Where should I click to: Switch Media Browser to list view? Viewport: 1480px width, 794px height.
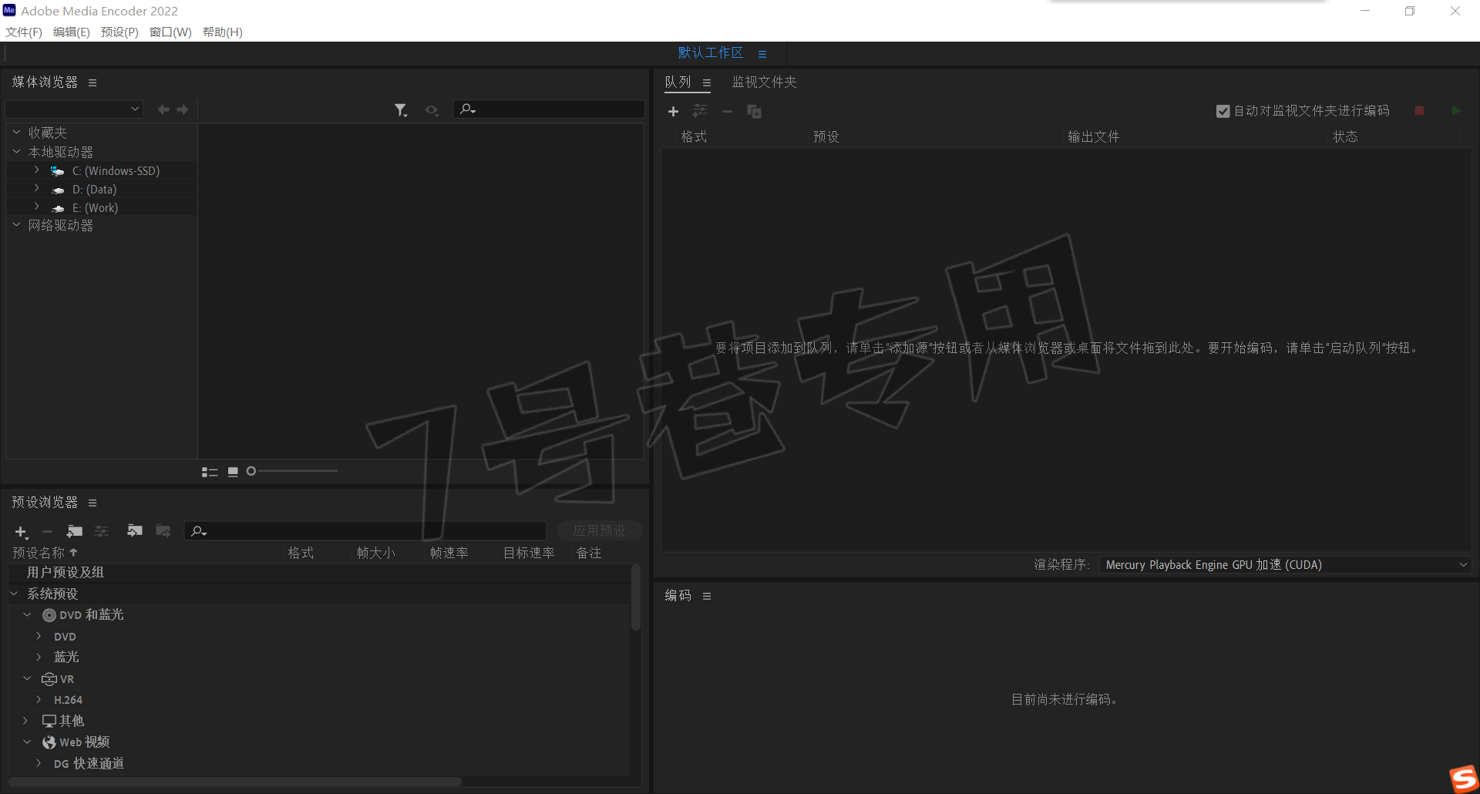(210, 472)
